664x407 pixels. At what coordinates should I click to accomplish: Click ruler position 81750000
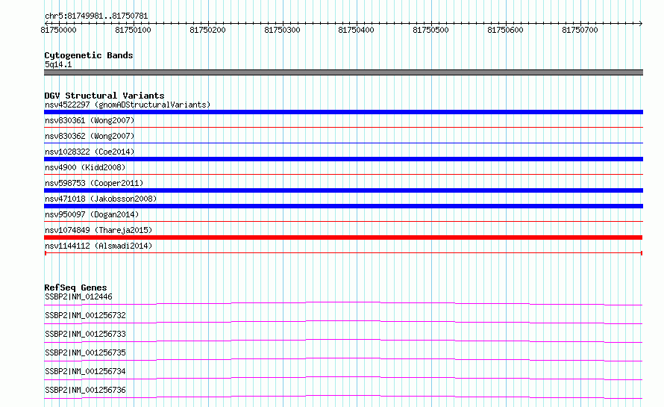coord(58,30)
